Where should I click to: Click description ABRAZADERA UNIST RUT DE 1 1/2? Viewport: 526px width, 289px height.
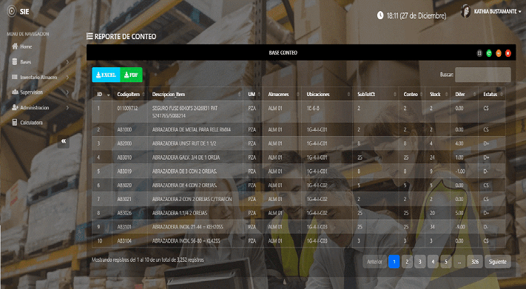click(x=184, y=143)
